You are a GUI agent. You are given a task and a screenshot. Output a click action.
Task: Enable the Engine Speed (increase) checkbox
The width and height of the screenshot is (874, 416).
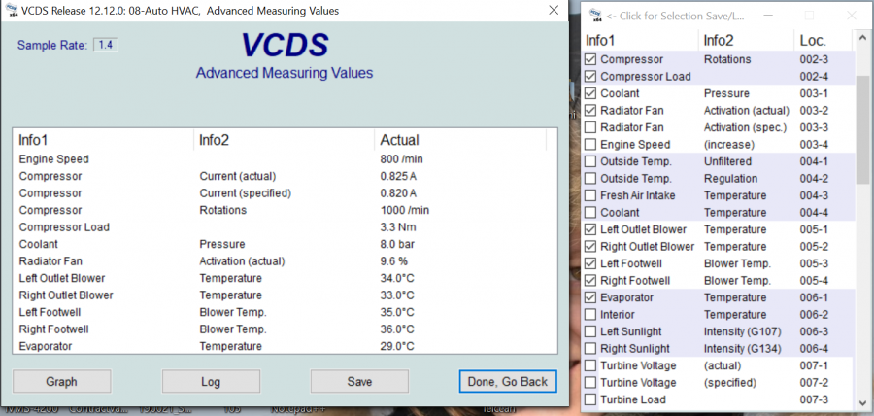tap(590, 145)
